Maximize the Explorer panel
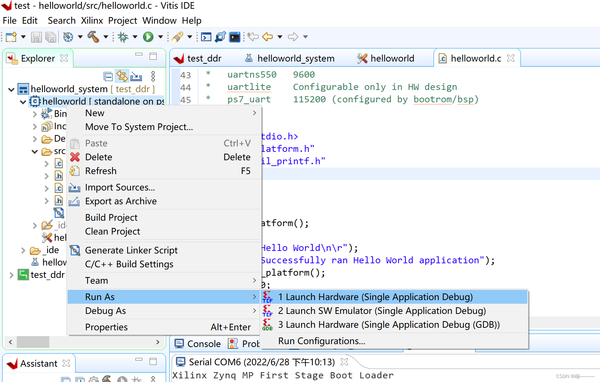The width and height of the screenshot is (600, 382). pyautogui.click(x=153, y=56)
